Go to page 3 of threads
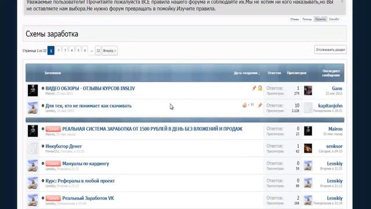This screenshot has height=209, width=371. point(65,51)
